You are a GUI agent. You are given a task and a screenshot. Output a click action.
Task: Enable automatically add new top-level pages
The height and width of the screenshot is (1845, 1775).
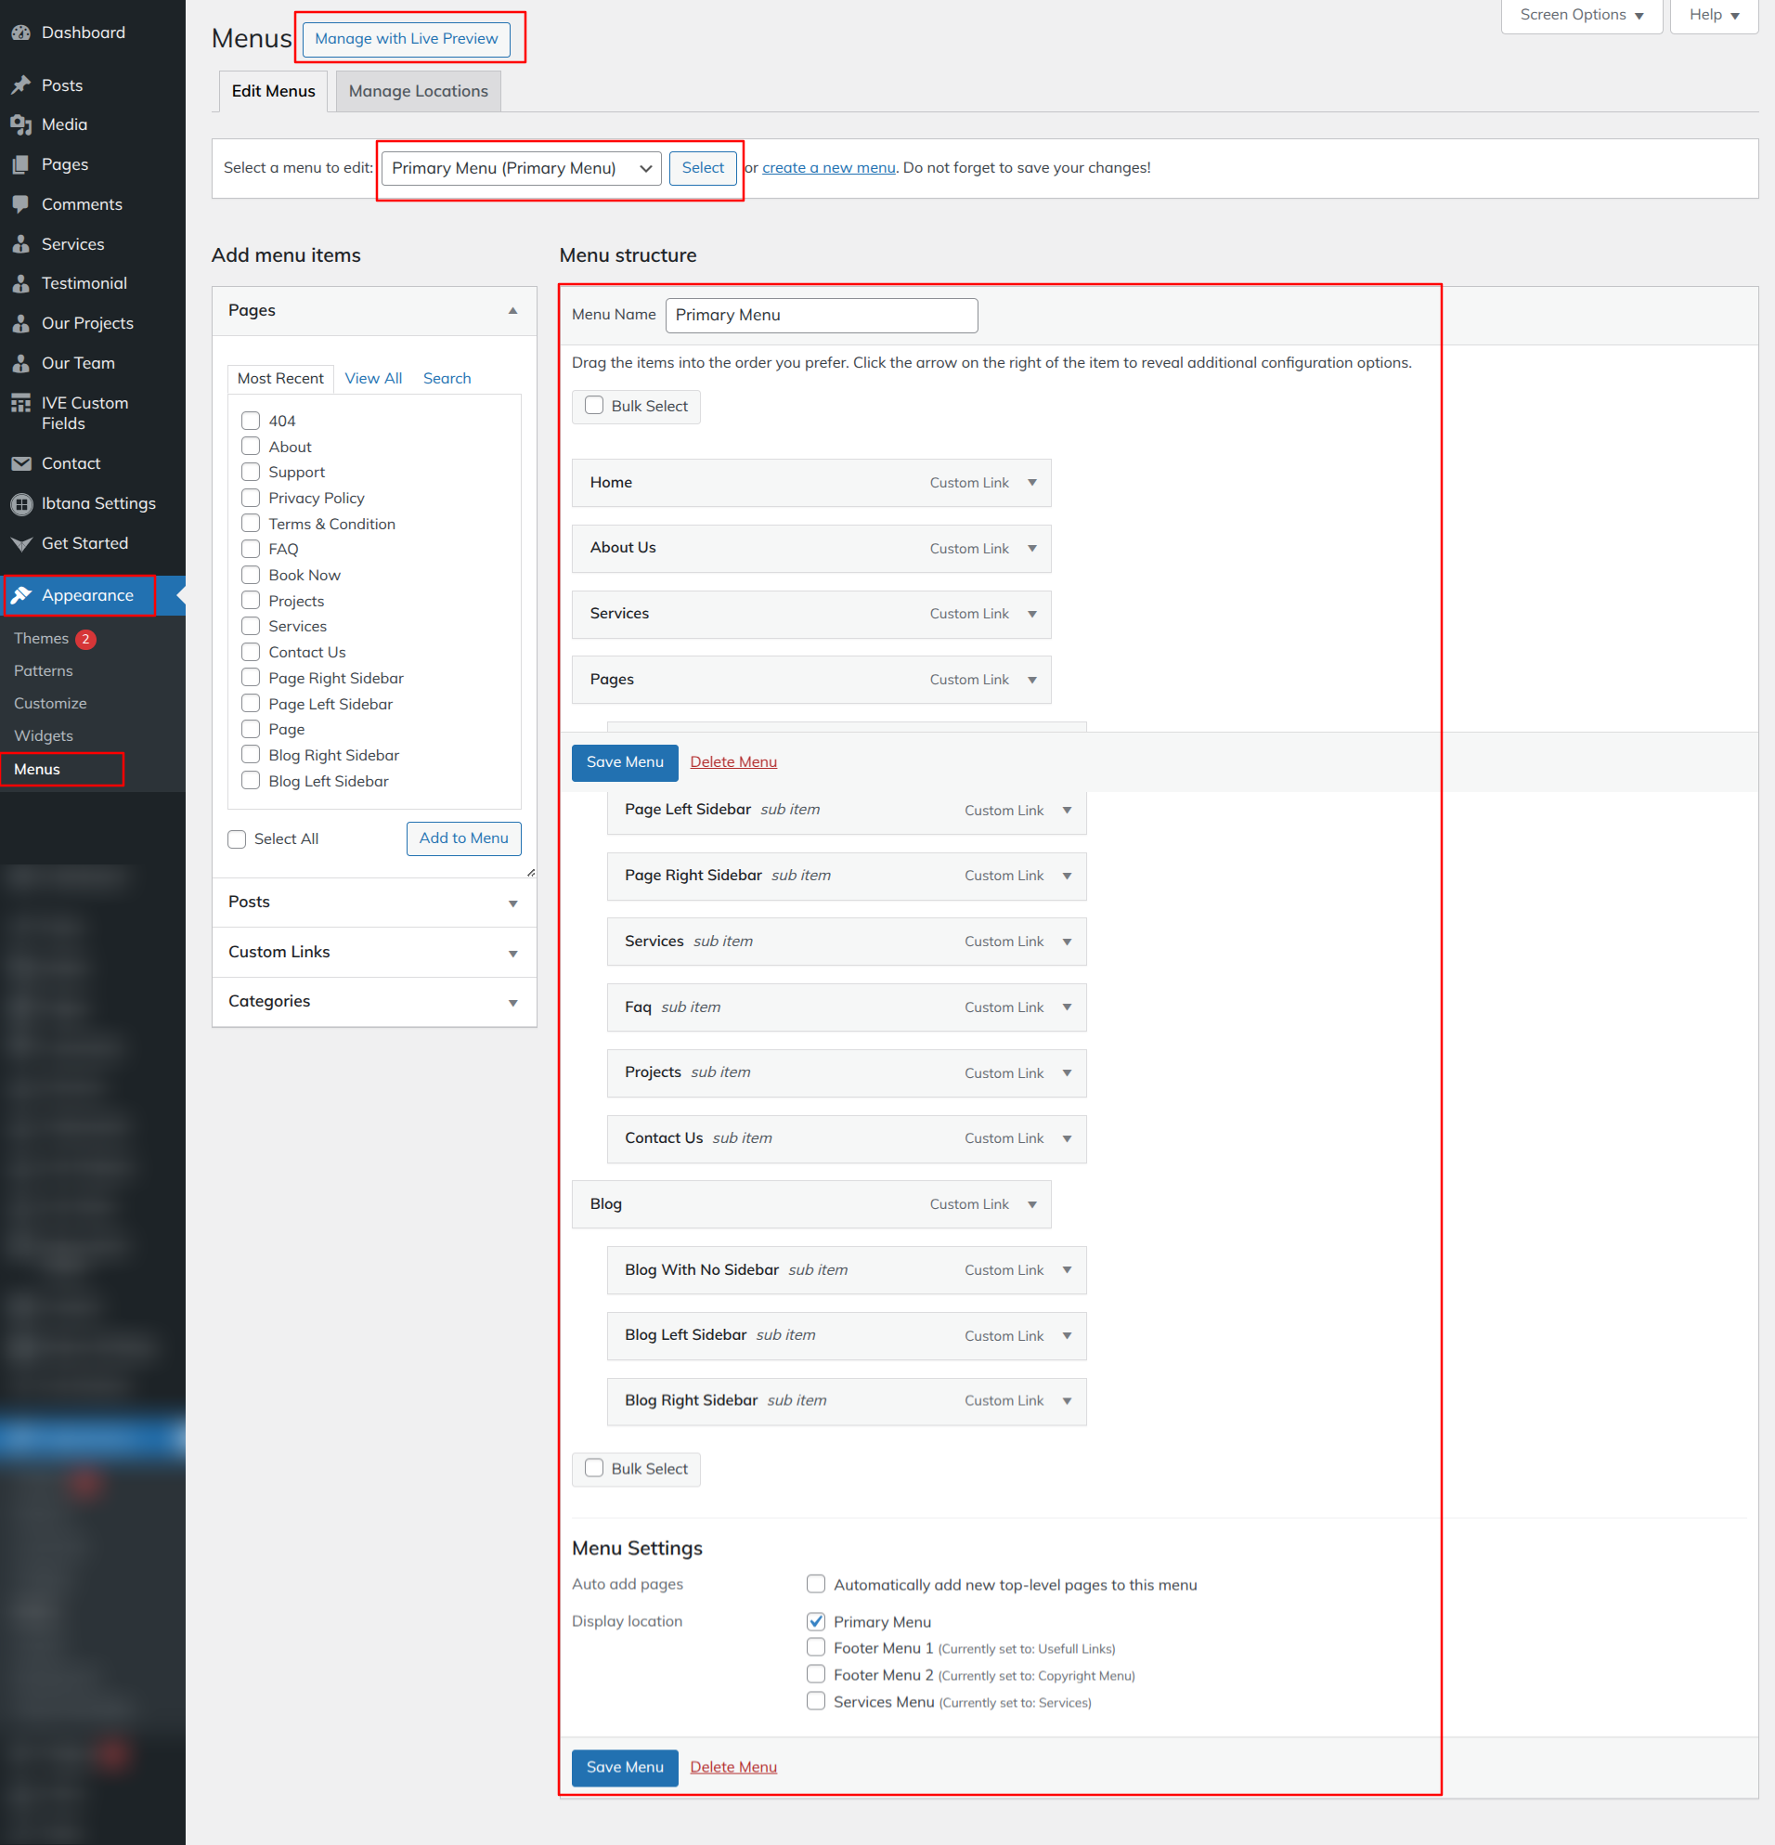pos(816,1584)
